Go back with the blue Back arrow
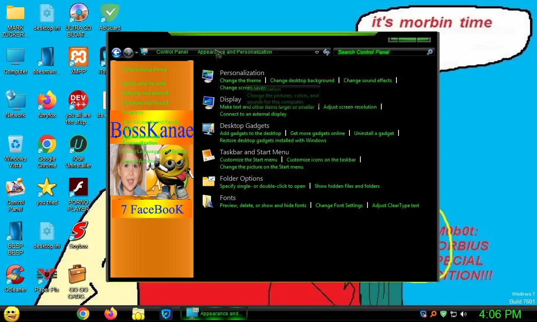The height and width of the screenshot is (322, 537). point(116,52)
